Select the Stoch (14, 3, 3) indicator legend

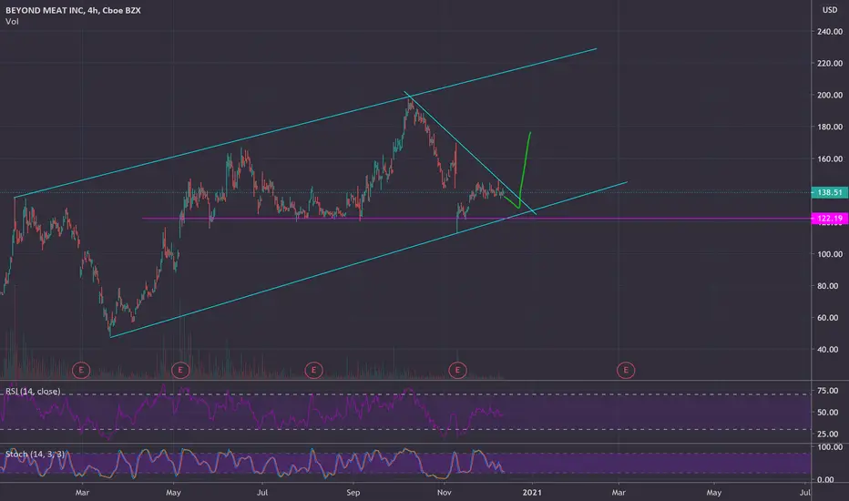pos(36,454)
